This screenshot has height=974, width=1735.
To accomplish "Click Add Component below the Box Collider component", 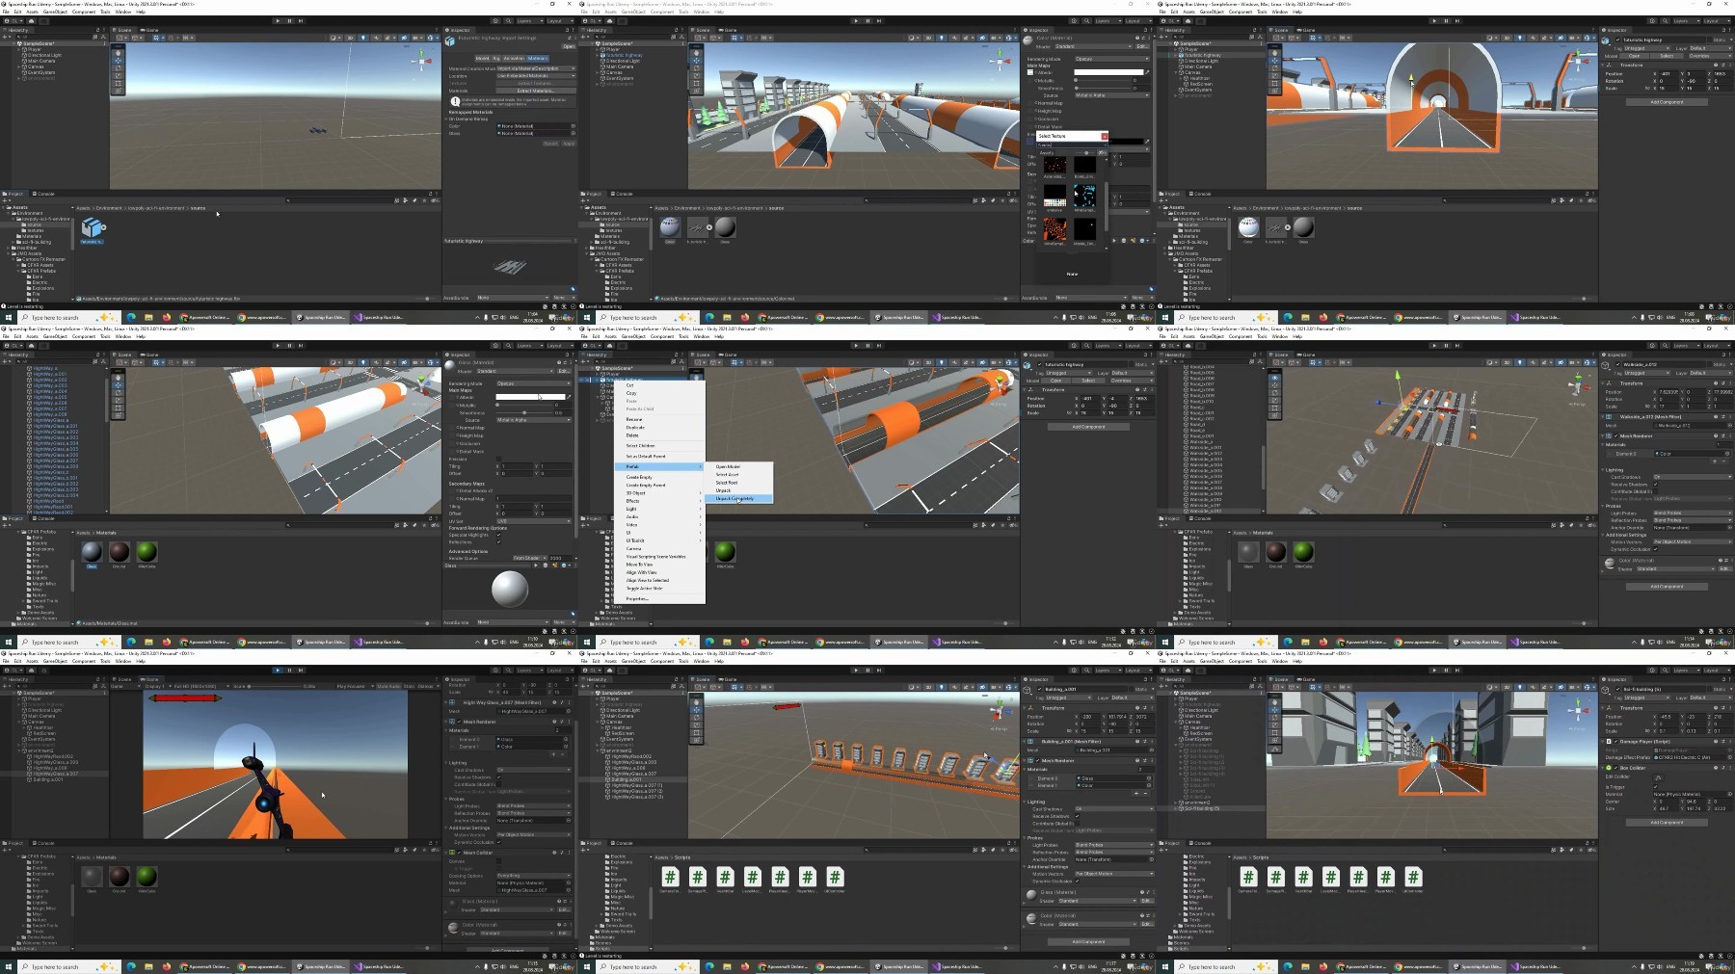I will pos(1667,823).
